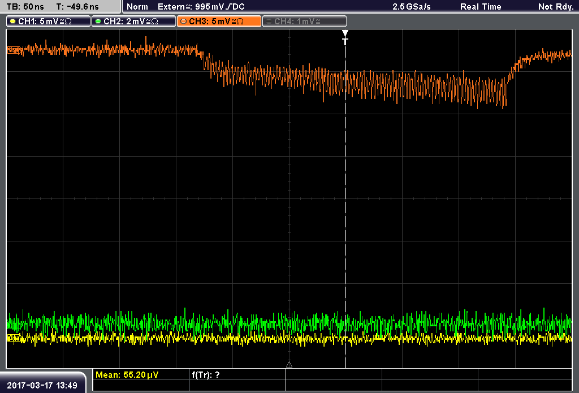This screenshot has height=393, width=579.
Task: Click the Real Time acquisition mode label
Action: tap(481, 7)
